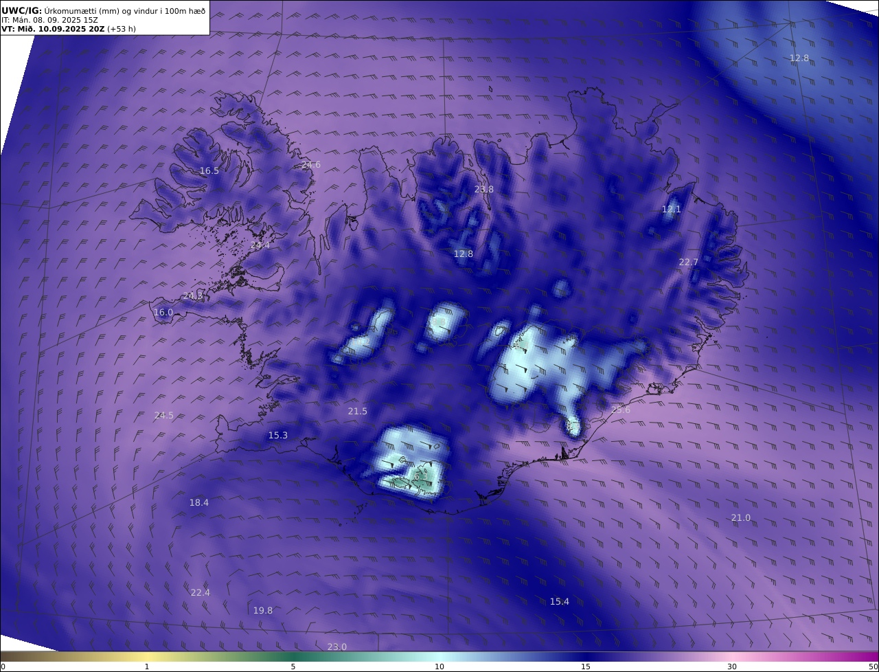Click the 24.5 value label
This screenshot has height=672, width=879.
(164, 415)
